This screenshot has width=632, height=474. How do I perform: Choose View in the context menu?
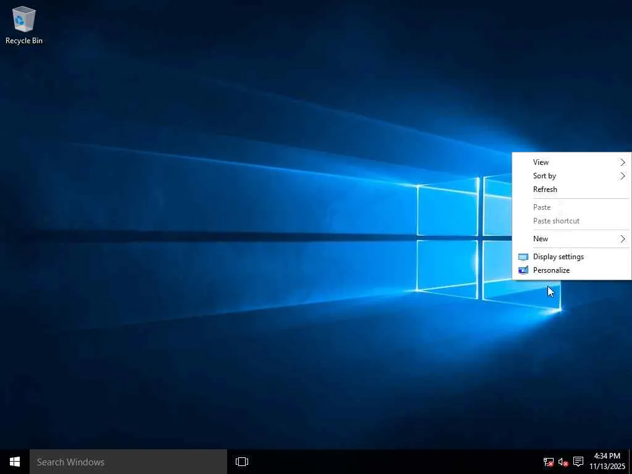572,162
